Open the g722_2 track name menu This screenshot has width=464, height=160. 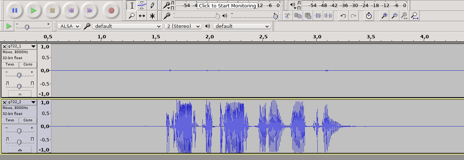pyautogui.click(x=22, y=102)
